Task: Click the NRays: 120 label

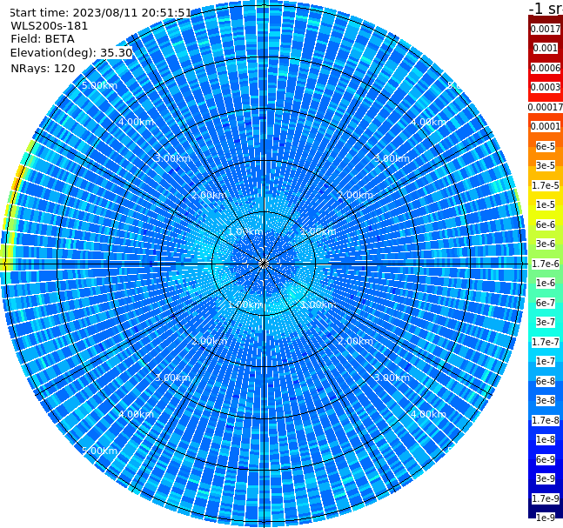Action: 43,68
